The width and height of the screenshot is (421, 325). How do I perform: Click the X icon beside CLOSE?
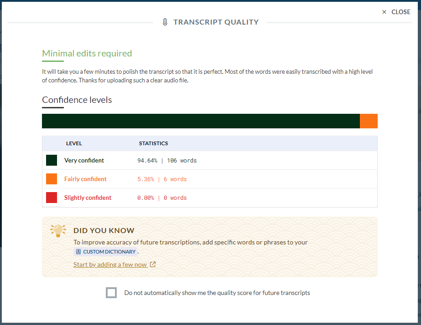tap(384, 12)
